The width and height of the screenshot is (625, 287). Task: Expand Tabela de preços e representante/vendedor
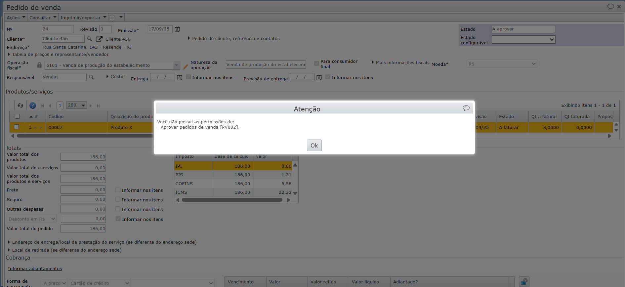click(x=58, y=54)
